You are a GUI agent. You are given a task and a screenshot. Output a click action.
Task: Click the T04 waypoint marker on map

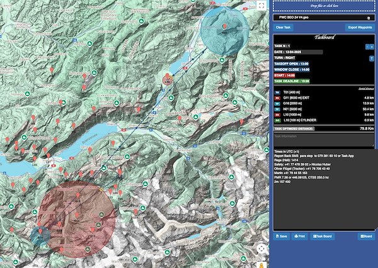coord(120,193)
